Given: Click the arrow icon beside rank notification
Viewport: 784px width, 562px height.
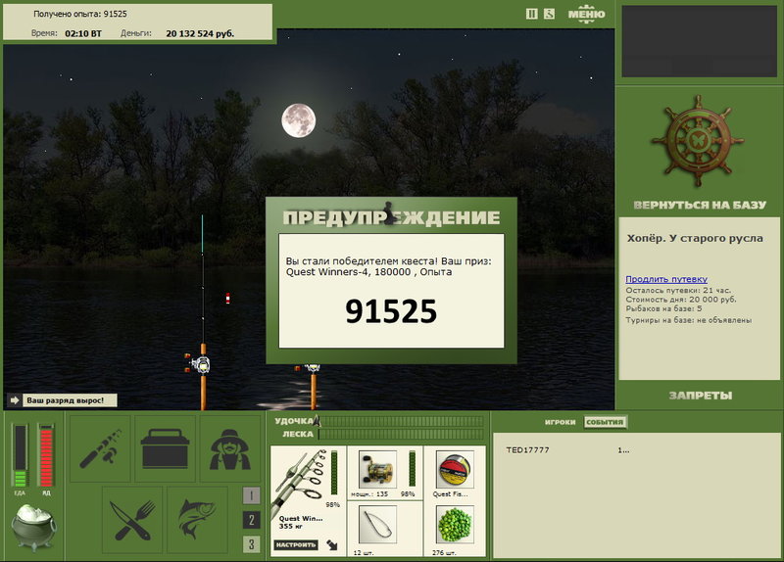Looking at the screenshot, I should (15, 400).
